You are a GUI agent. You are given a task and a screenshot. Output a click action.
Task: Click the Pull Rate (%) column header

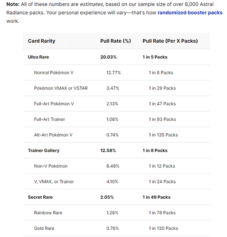click(115, 41)
